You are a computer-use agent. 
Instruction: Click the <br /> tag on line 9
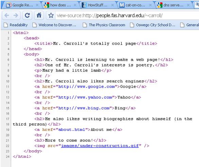pyautogui.click(x=42, y=76)
